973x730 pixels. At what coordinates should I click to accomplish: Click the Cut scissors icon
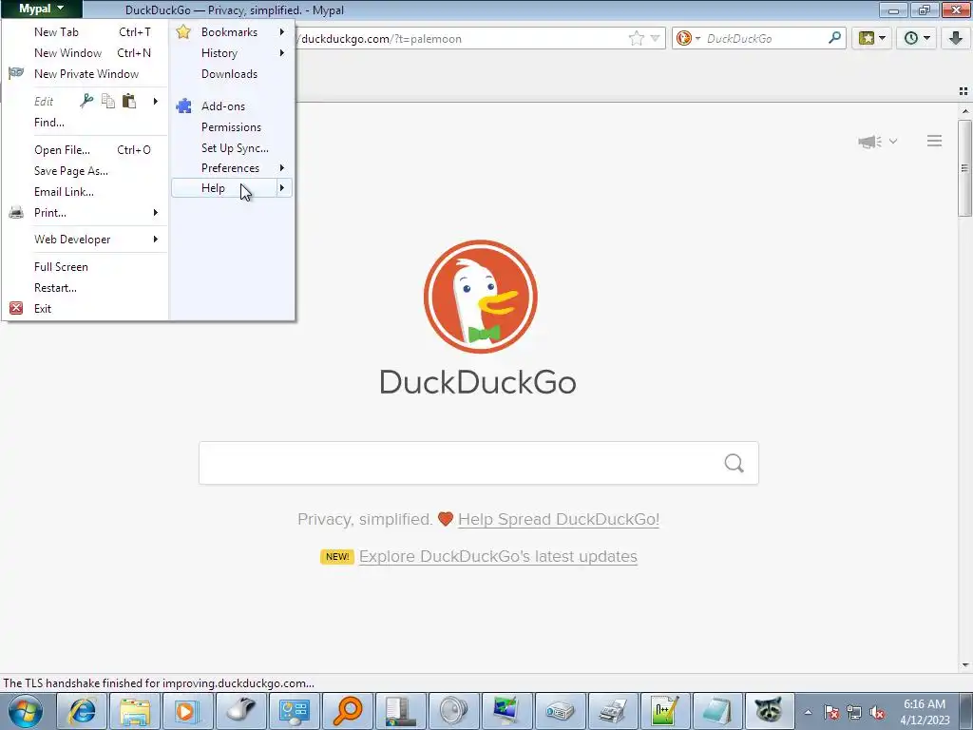click(x=86, y=101)
